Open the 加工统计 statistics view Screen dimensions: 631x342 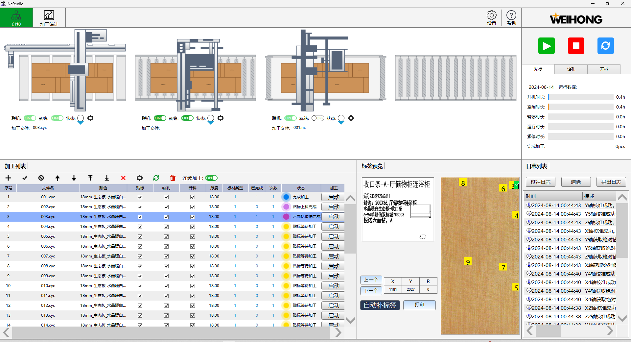point(49,18)
